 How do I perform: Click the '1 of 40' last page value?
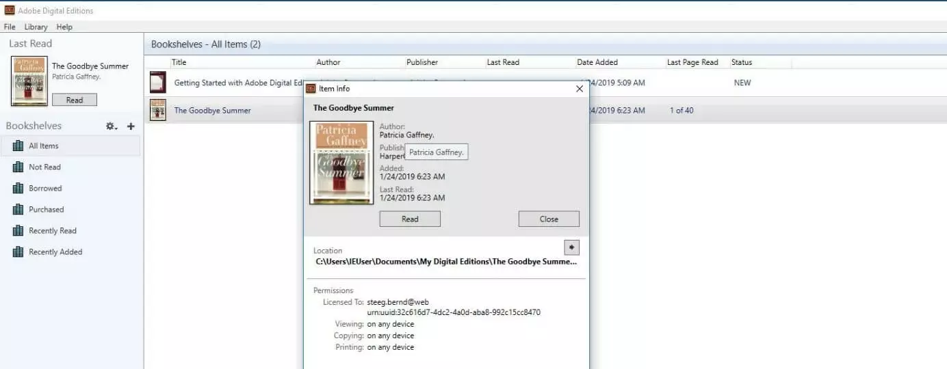pos(682,110)
